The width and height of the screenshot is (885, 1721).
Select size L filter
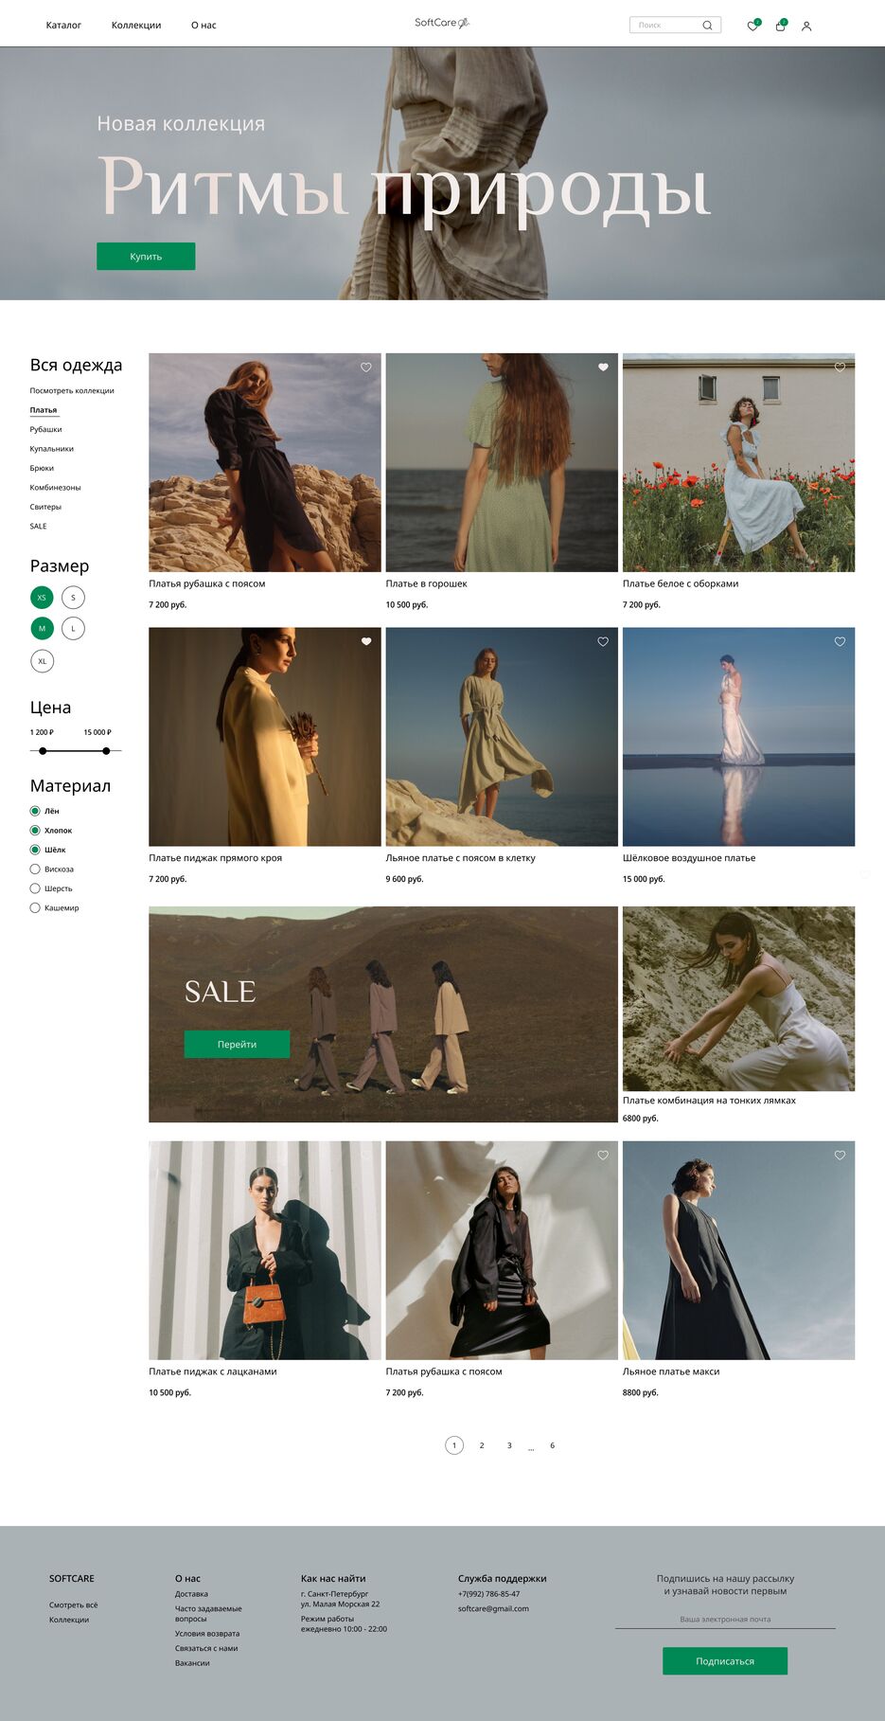tap(73, 629)
